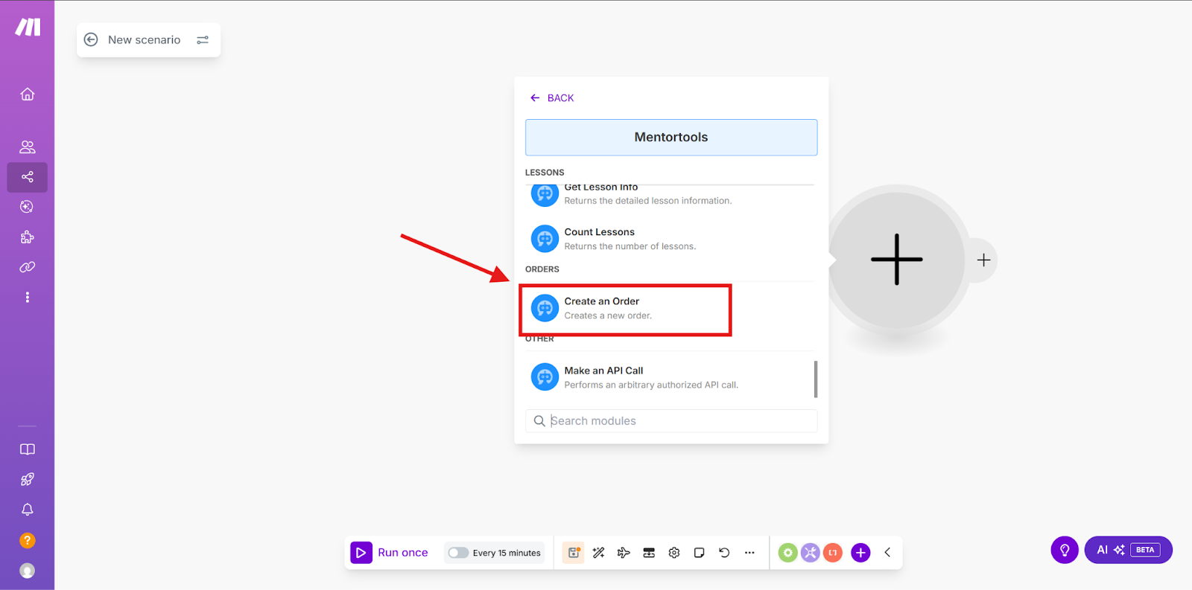Open Connections link icon in sidebar
The height and width of the screenshot is (590, 1192).
(28, 267)
